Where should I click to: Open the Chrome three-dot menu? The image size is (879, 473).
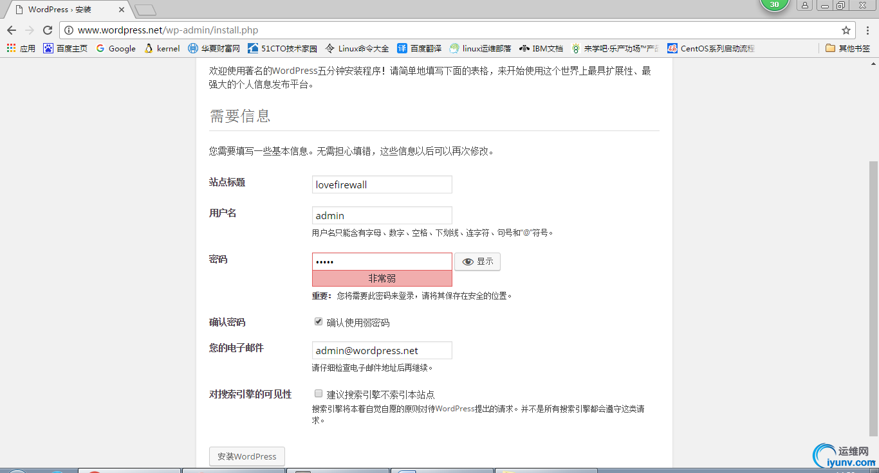(x=867, y=30)
